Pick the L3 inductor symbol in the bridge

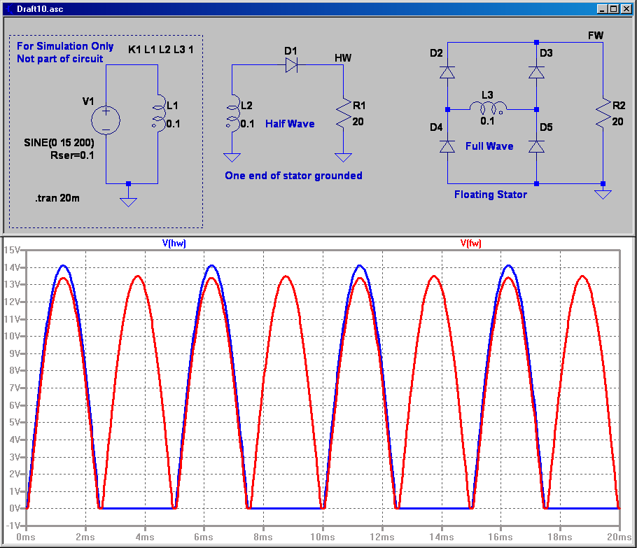(488, 108)
